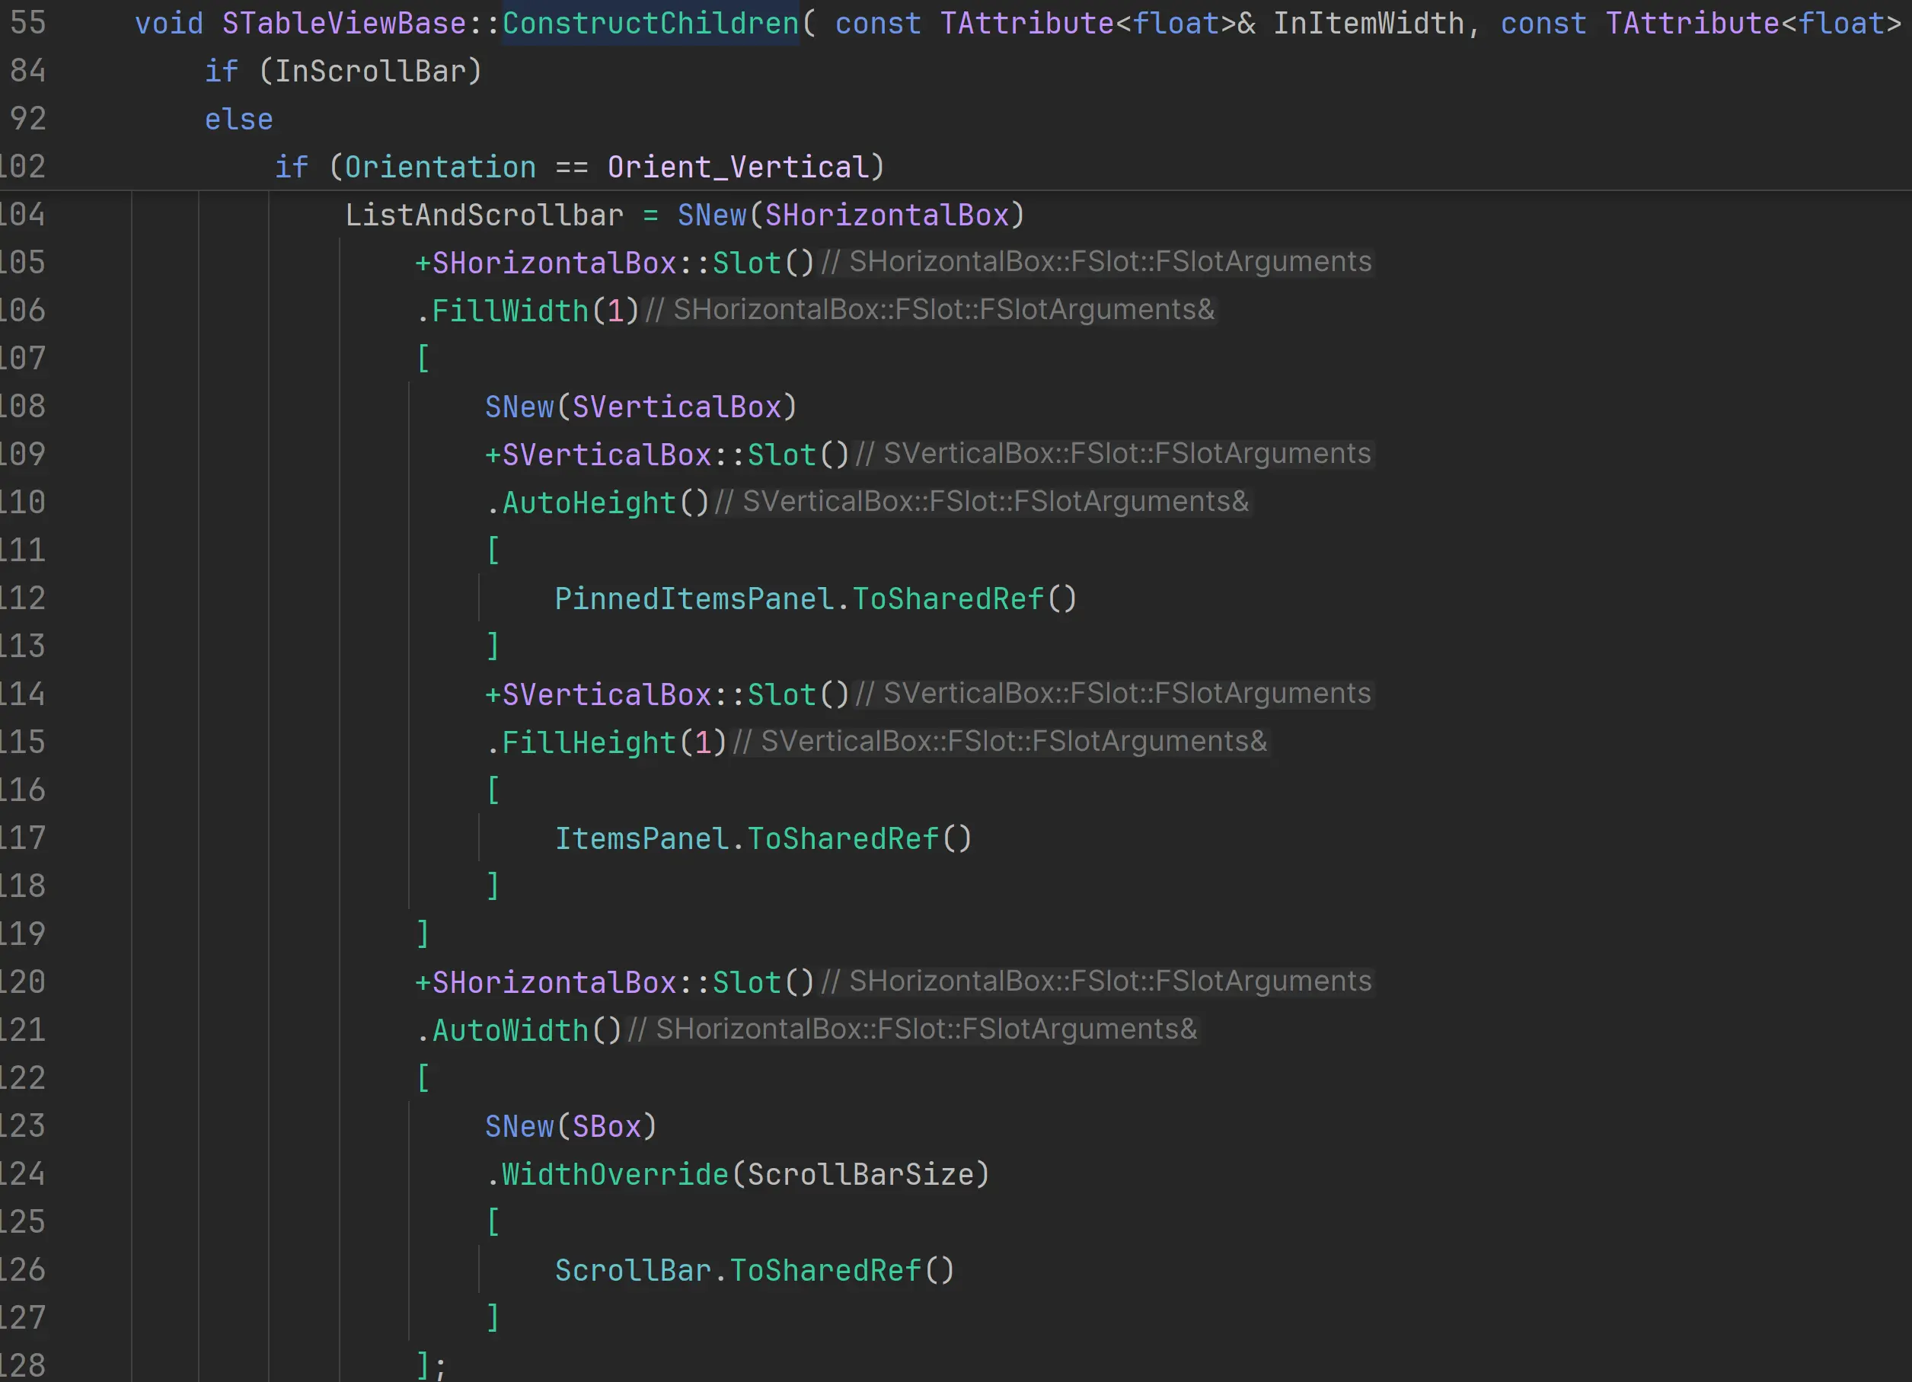Click SVerticalBox in SNew on line 108
This screenshot has width=1912, height=1382.
tap(676, 407)
